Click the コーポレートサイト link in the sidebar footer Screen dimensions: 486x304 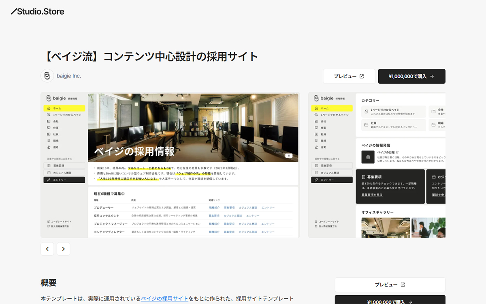tap(60, 221)
